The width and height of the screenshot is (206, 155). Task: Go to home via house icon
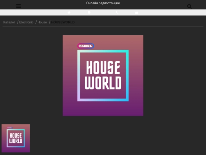(69, 12)
